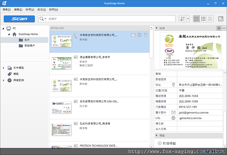Collapse the 檢視 preview section
Screen dimensions: 227x155
point(157,28)
